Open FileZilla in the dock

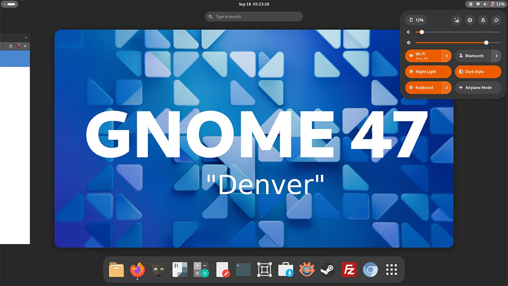pyautogui.click(x=350, y=269)
